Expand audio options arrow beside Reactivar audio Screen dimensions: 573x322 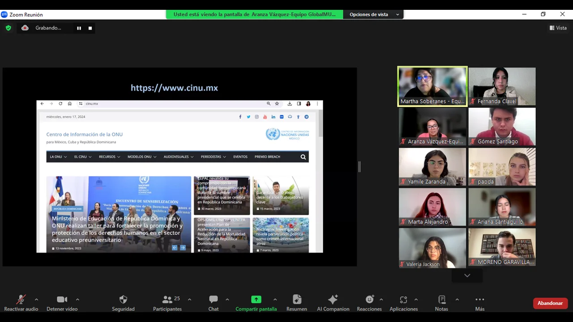tap(36, 299)
